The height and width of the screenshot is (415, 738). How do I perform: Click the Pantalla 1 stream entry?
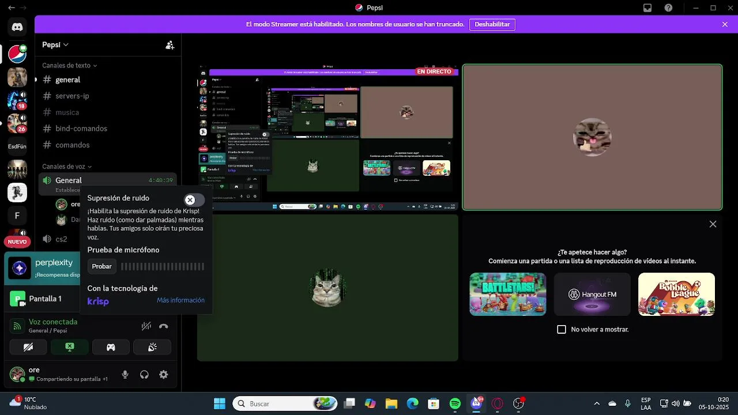42,299
